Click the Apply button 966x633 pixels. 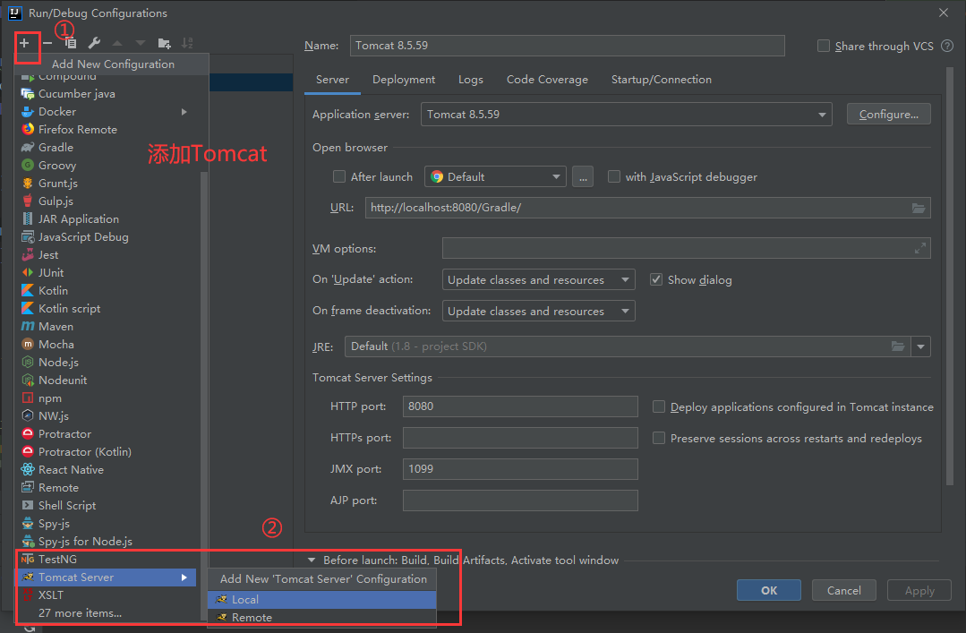tap(919, 590)
